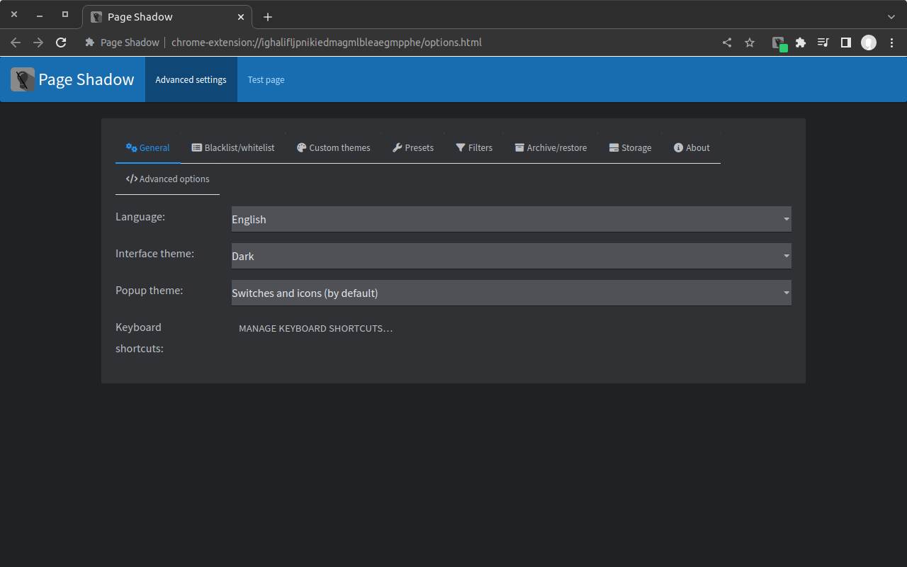Open the Chrome profile avatar
The height and width of the screenshot is (567, 907).
[869, 43]
